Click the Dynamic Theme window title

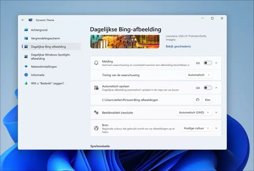(45, 20)
